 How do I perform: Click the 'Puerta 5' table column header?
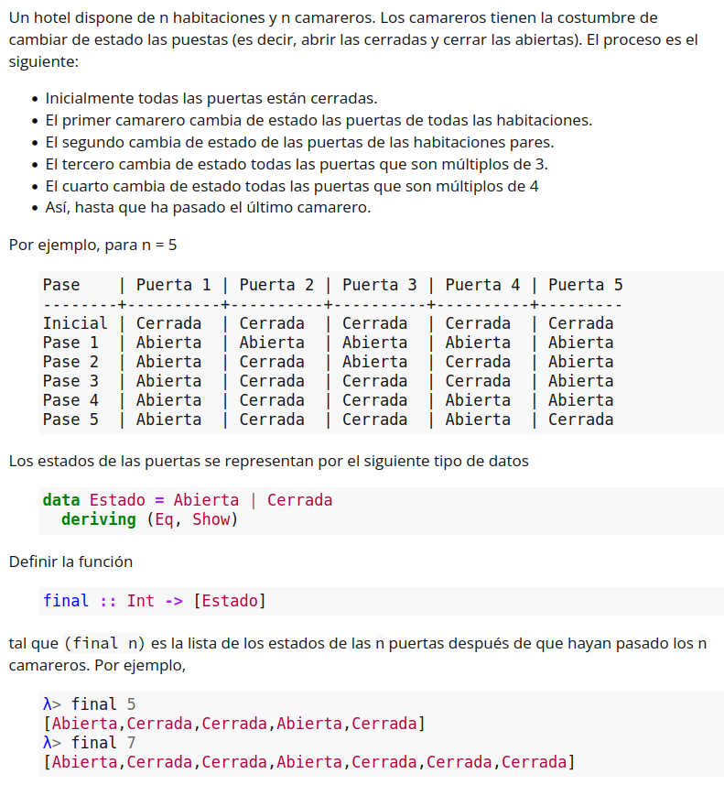coord(585,285)
